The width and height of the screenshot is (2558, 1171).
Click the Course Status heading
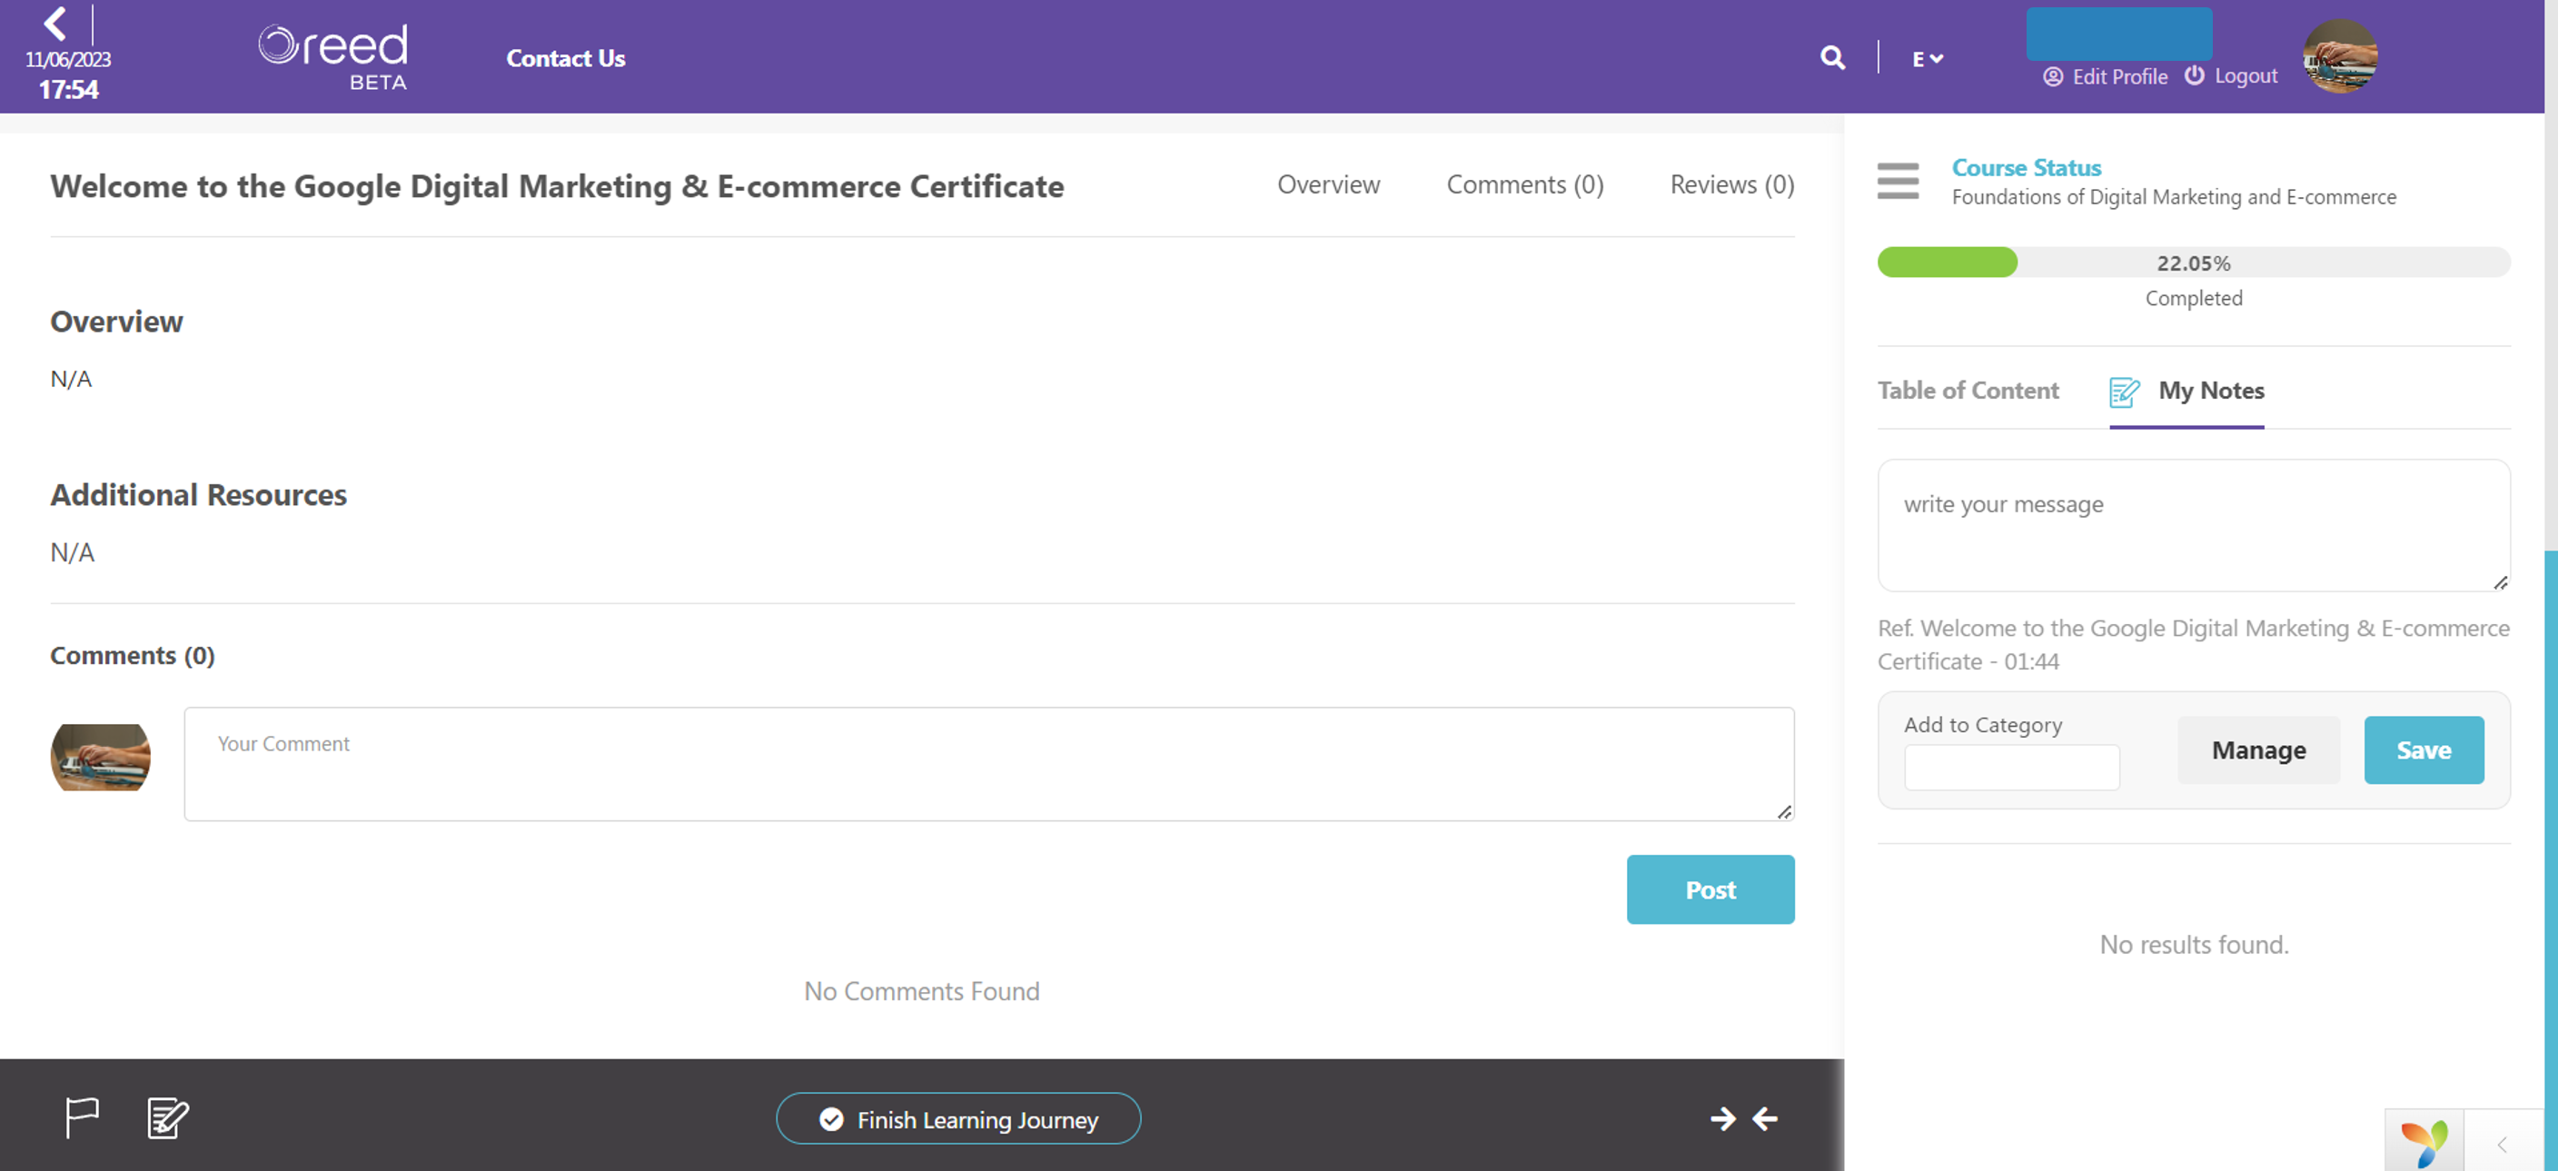[2026, 168]
